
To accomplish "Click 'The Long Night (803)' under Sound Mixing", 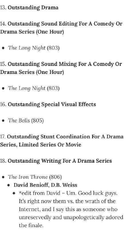I will pos(34,88).
